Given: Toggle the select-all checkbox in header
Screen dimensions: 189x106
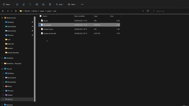Looking at the screenshot, I should tap(40, 16).
